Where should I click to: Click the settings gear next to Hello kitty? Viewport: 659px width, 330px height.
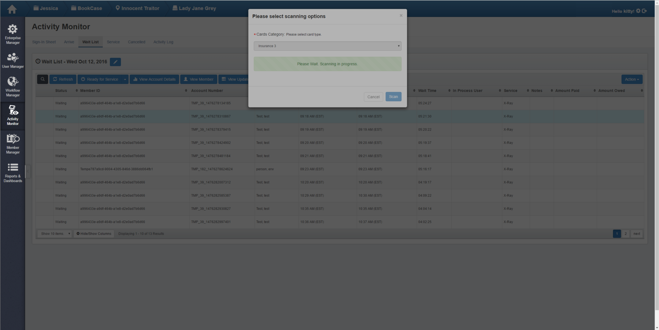tap(638, 11)
